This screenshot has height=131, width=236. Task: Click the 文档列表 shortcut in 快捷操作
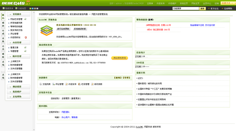point(45,84)
